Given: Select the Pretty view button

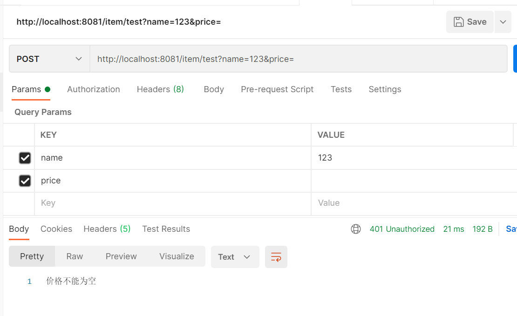Looking at the screenshot, I should coord(32,256).
